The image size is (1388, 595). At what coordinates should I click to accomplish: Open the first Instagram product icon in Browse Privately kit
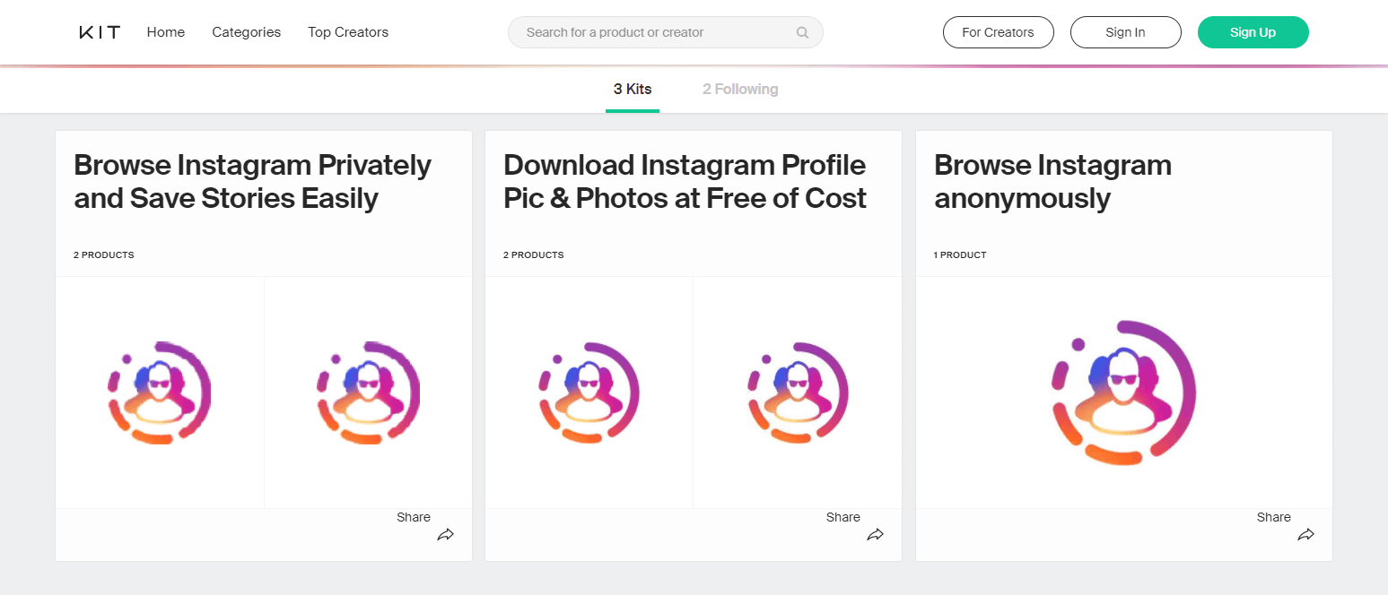point(159,392)
